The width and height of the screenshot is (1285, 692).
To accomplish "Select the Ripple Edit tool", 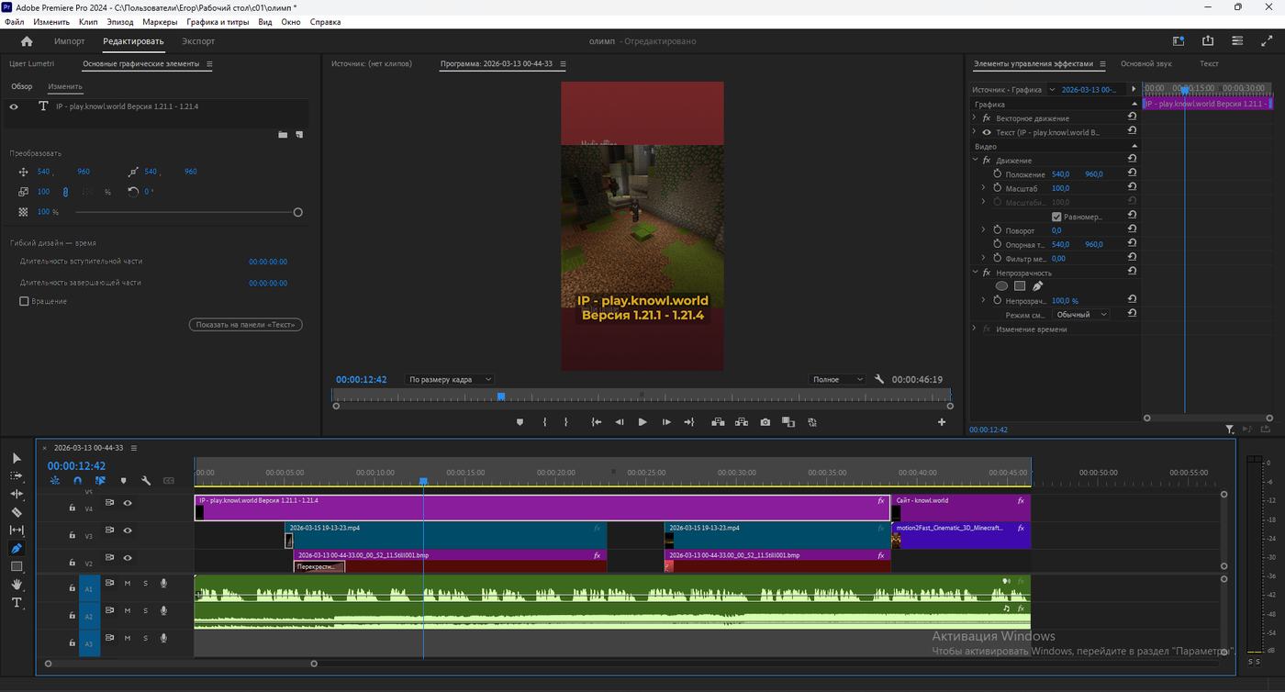I will click(17, 494).
